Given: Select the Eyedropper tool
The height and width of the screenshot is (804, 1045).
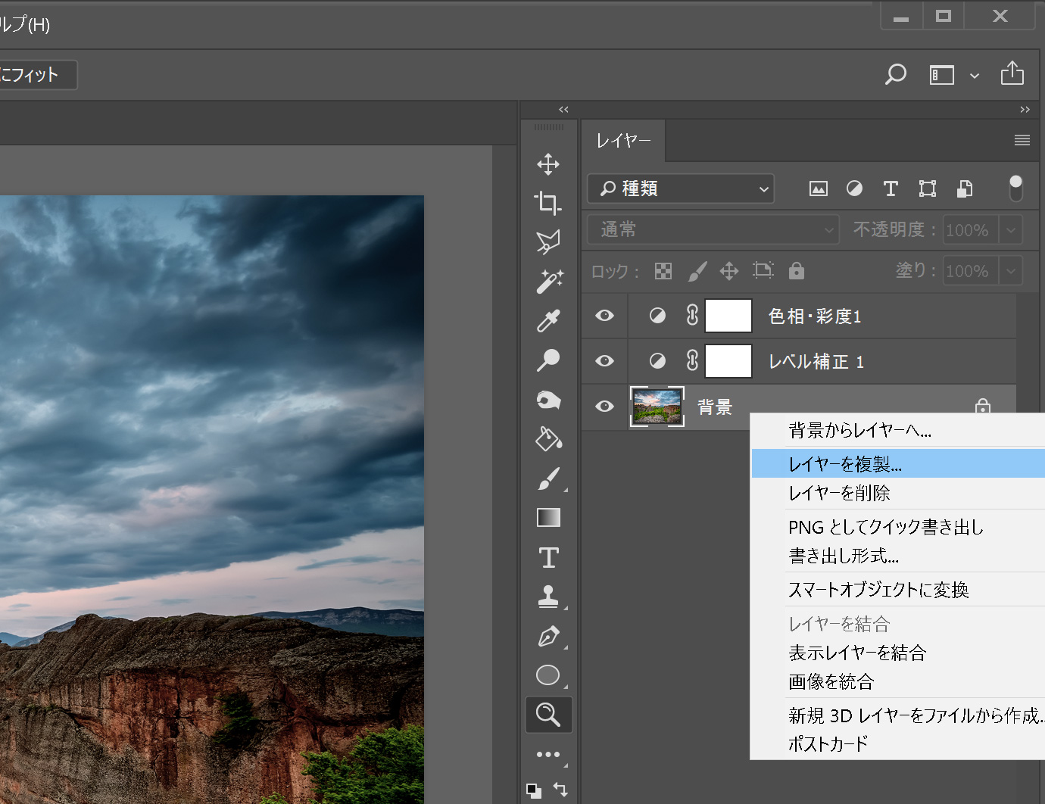Looking at the screenshot, I should (548, 321).
